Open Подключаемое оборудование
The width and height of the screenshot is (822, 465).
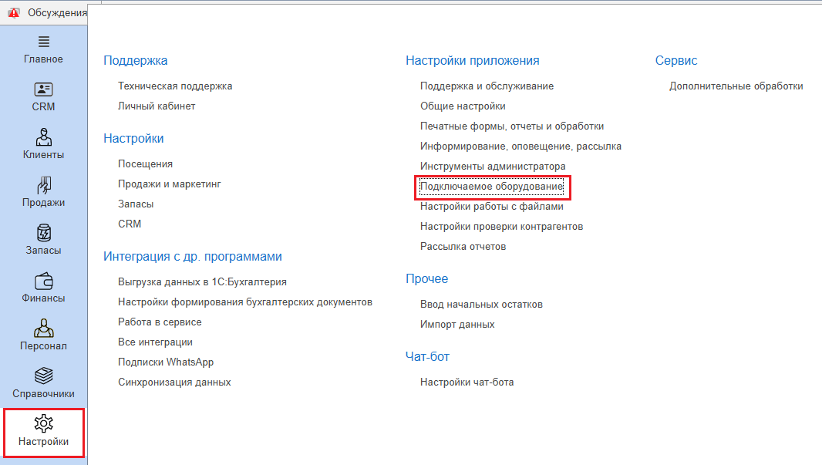(492, 187)
